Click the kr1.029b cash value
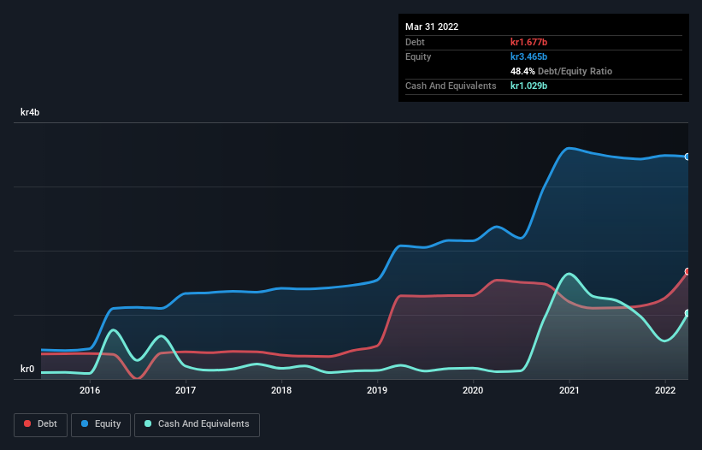The image size is (702, 450). tap(528, 86)
